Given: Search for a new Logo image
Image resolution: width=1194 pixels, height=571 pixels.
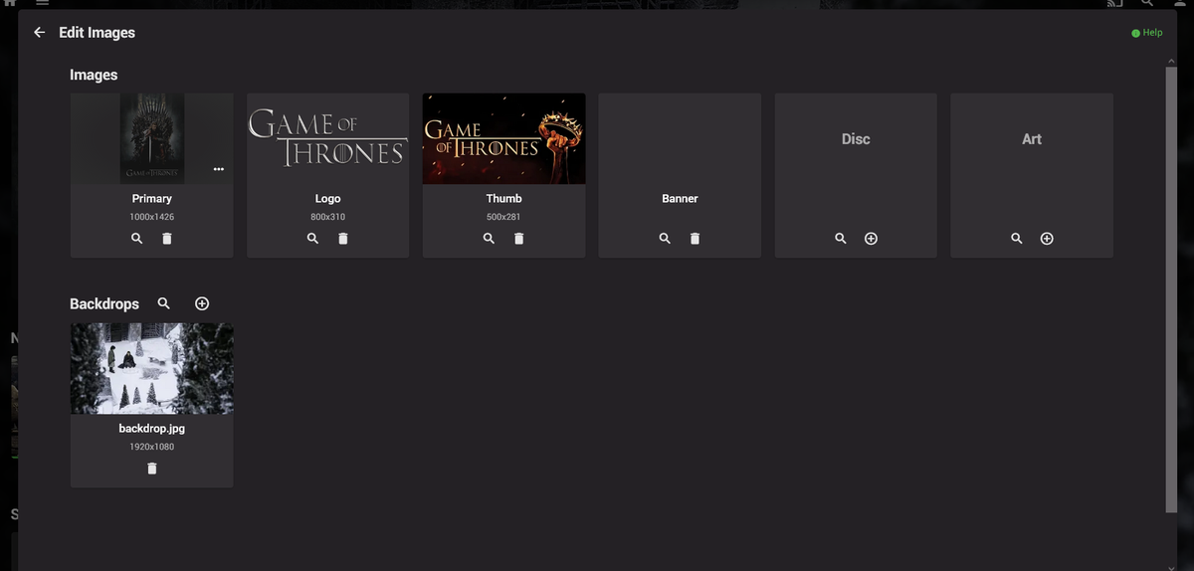Looking at the screenshot, I should click(313, 239).
